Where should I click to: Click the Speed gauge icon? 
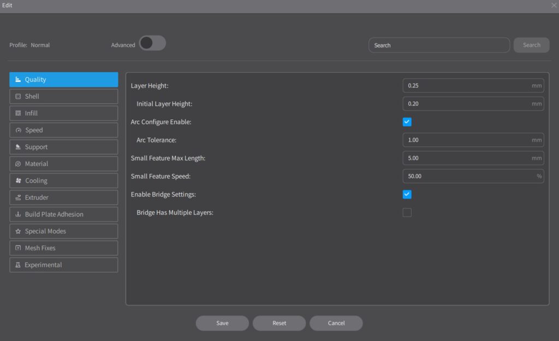[18, 130]
